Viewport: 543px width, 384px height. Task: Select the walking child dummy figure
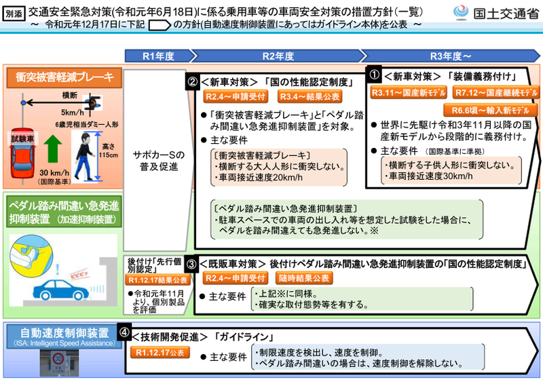pos(84,157)
